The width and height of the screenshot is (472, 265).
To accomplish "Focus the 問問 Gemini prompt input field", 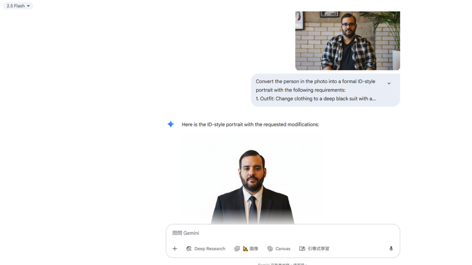I will point(283,233).
